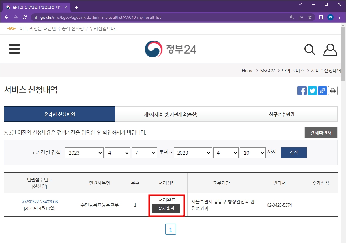The image size is (346, 243).
Task: Open the 결제확인서 payment confirmation button
Action: [321, 132]
